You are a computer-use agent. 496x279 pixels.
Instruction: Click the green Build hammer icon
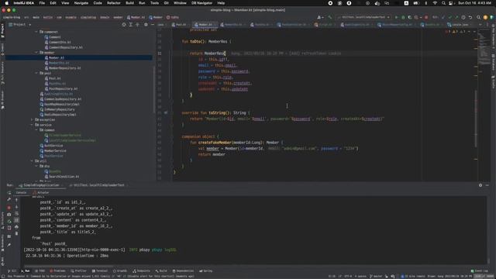tap(330, 17)
